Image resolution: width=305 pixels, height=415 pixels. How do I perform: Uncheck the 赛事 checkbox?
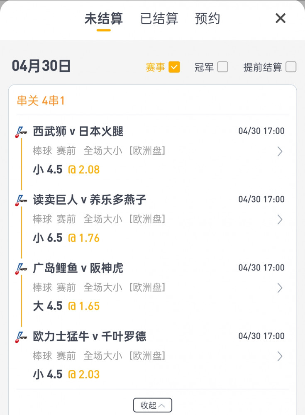[174, 67]
